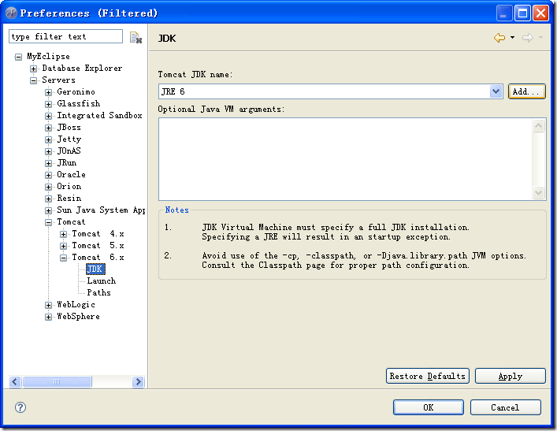
Task: Select the Glassfish tree label
Action: [79, 103]
